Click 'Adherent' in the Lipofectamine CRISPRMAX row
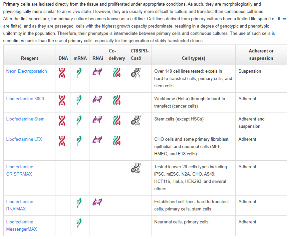The height and width of the screenshot is (239, 289). click(247, 167)
